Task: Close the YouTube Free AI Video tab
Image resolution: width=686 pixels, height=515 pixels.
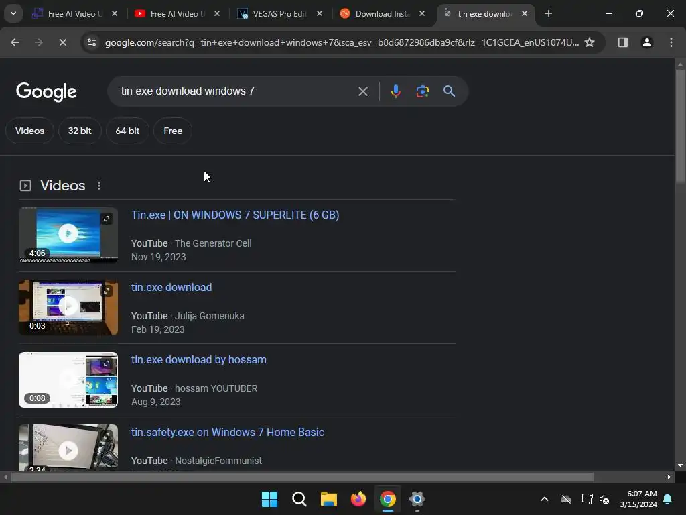Action: coord(217,14)
